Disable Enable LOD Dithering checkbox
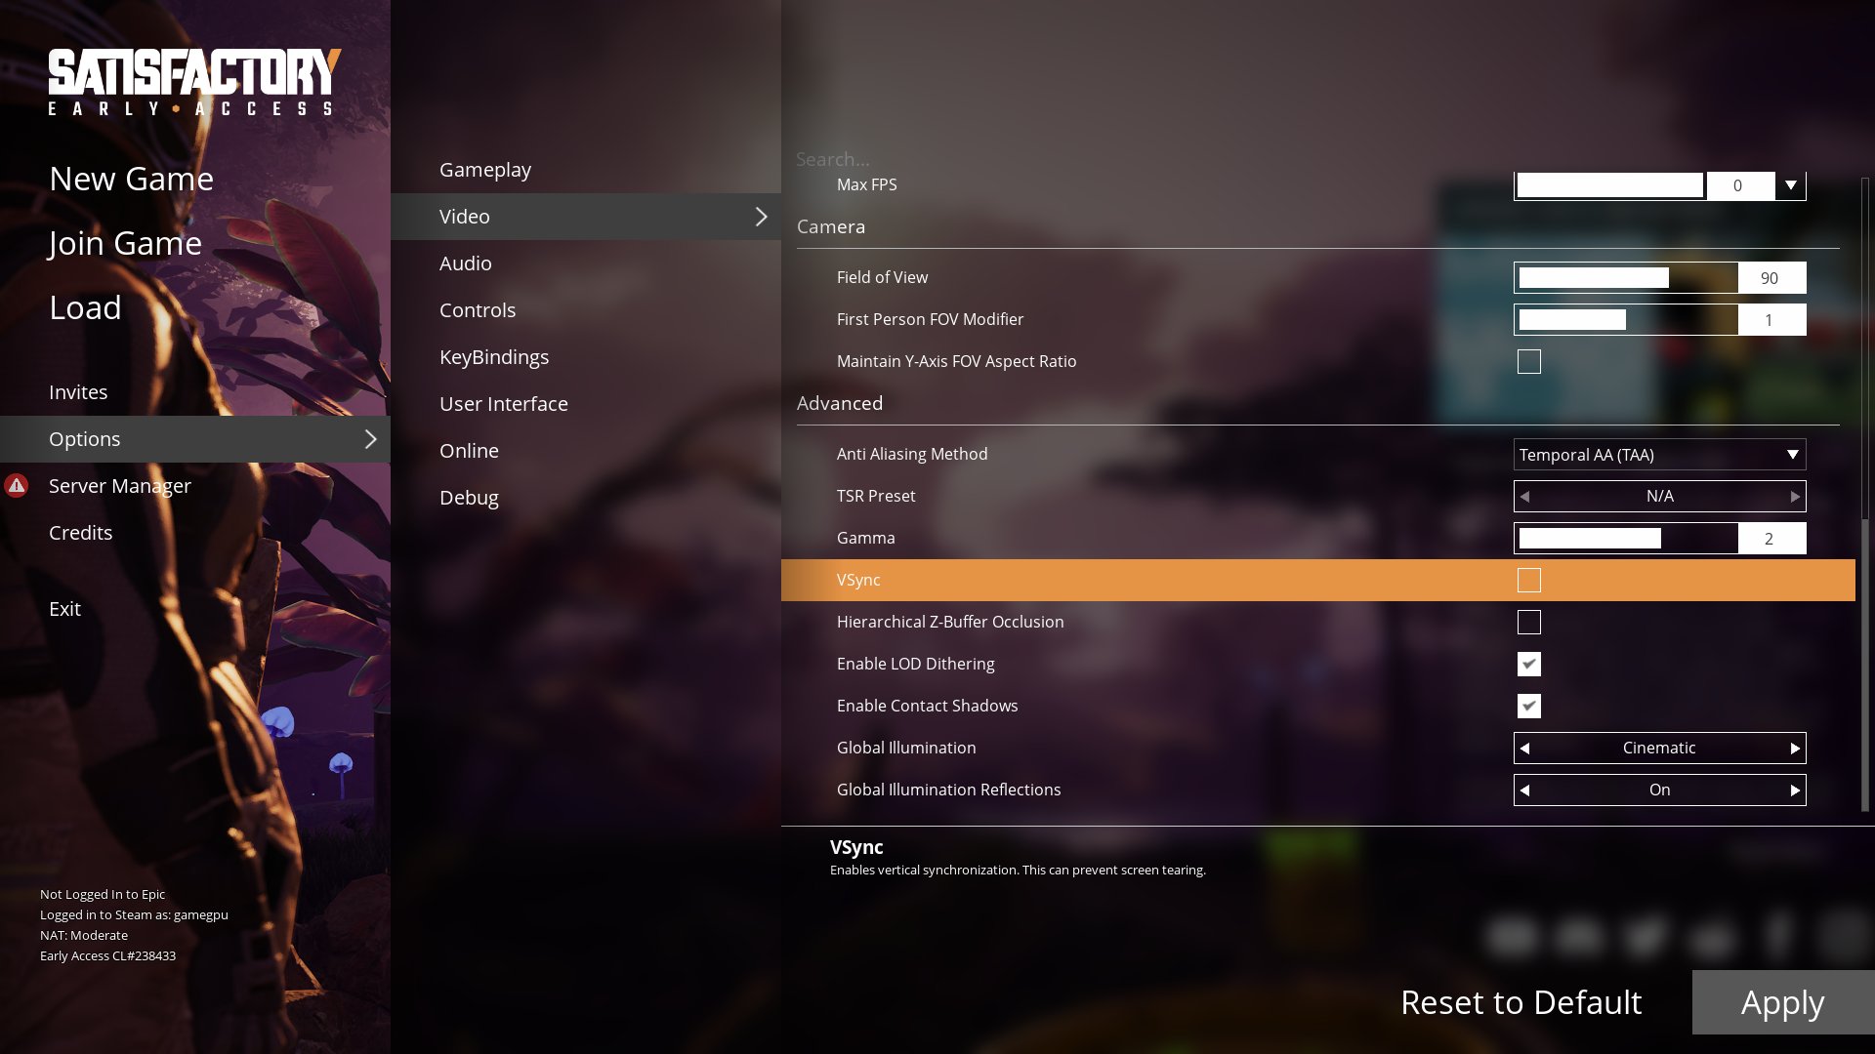 tap(1529, 665)
